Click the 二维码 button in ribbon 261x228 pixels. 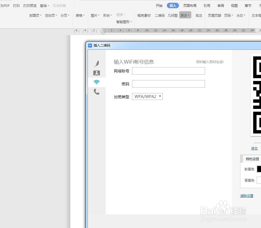160,15
